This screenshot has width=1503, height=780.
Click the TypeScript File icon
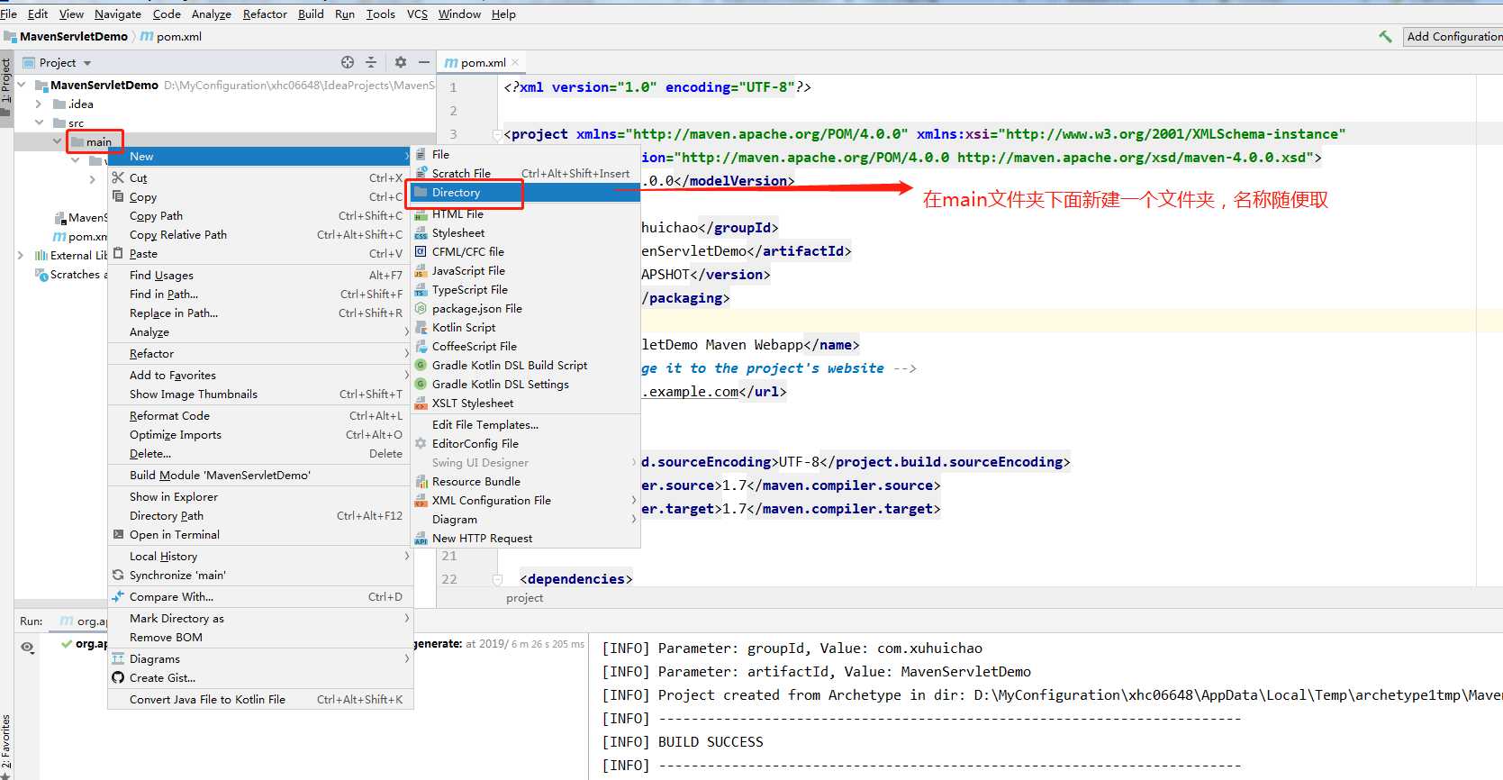421,290
